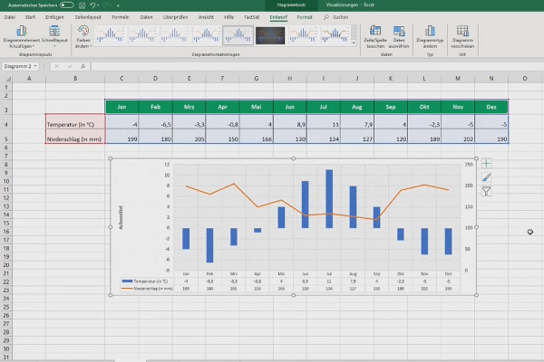Viewport: 544px width, 362px height.
Task: Click the Jan header cell
Action: coord(121,107)
